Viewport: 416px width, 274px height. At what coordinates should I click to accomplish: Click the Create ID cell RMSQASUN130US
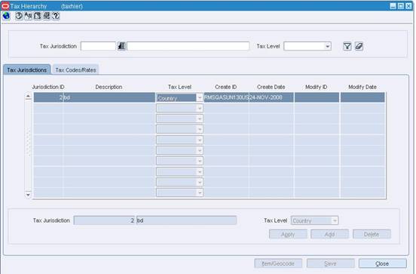(226, 97)
